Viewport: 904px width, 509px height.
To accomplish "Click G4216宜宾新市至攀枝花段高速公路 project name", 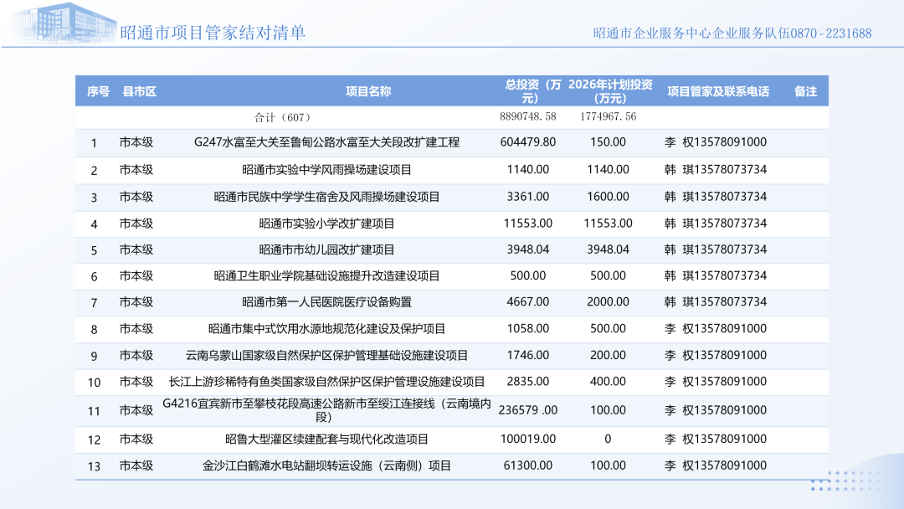I will (327, 410).
